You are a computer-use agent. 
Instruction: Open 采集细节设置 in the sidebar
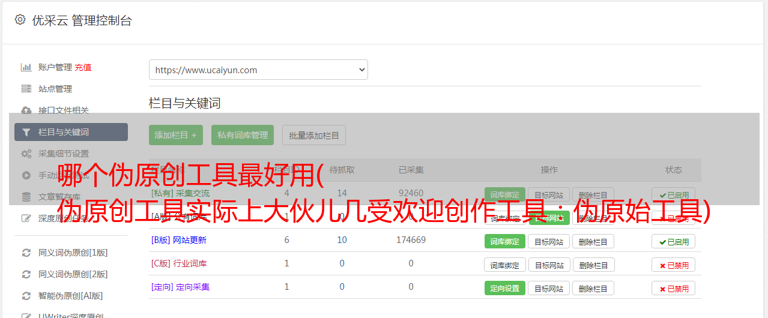(x=64, y=154)
